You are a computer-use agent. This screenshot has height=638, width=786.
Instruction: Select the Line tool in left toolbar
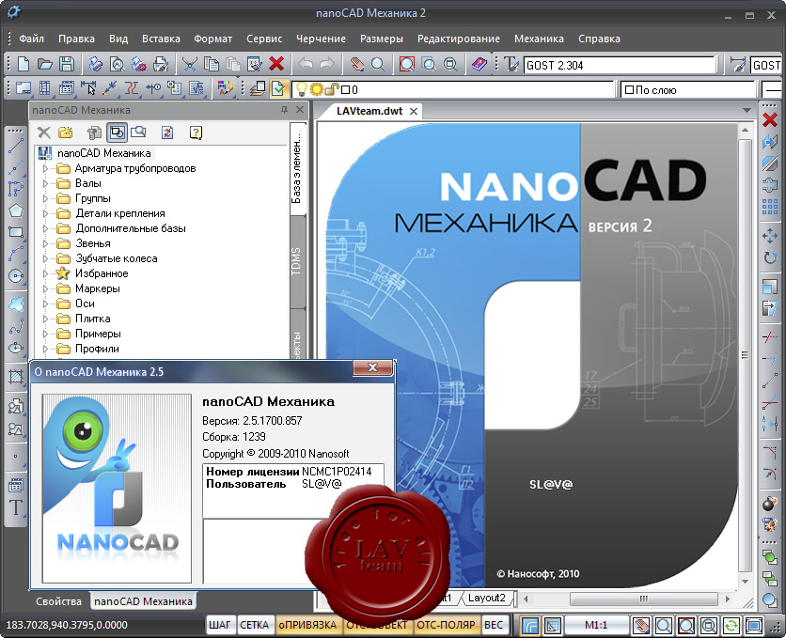click(16, 146)
